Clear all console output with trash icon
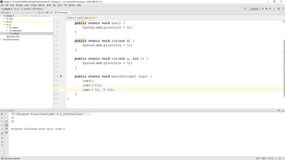The height and width of the screenshot is (160, 285). (x=7, y=133)
